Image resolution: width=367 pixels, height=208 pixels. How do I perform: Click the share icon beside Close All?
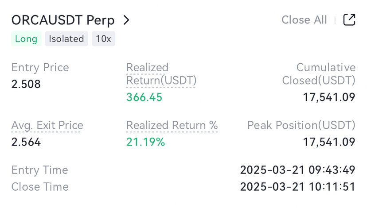tap(349, 20)
